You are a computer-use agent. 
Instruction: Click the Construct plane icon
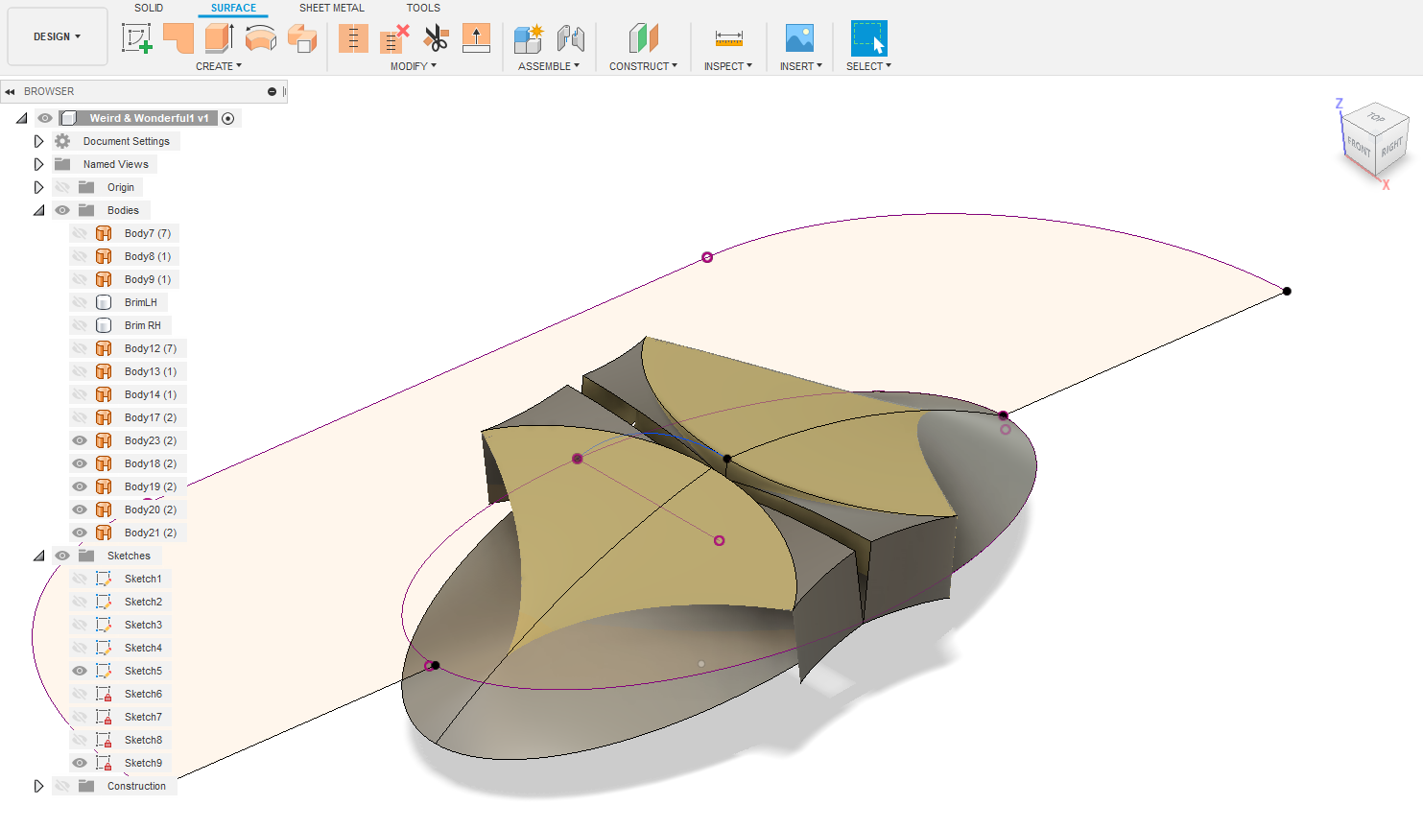click(x=644, y=38)
